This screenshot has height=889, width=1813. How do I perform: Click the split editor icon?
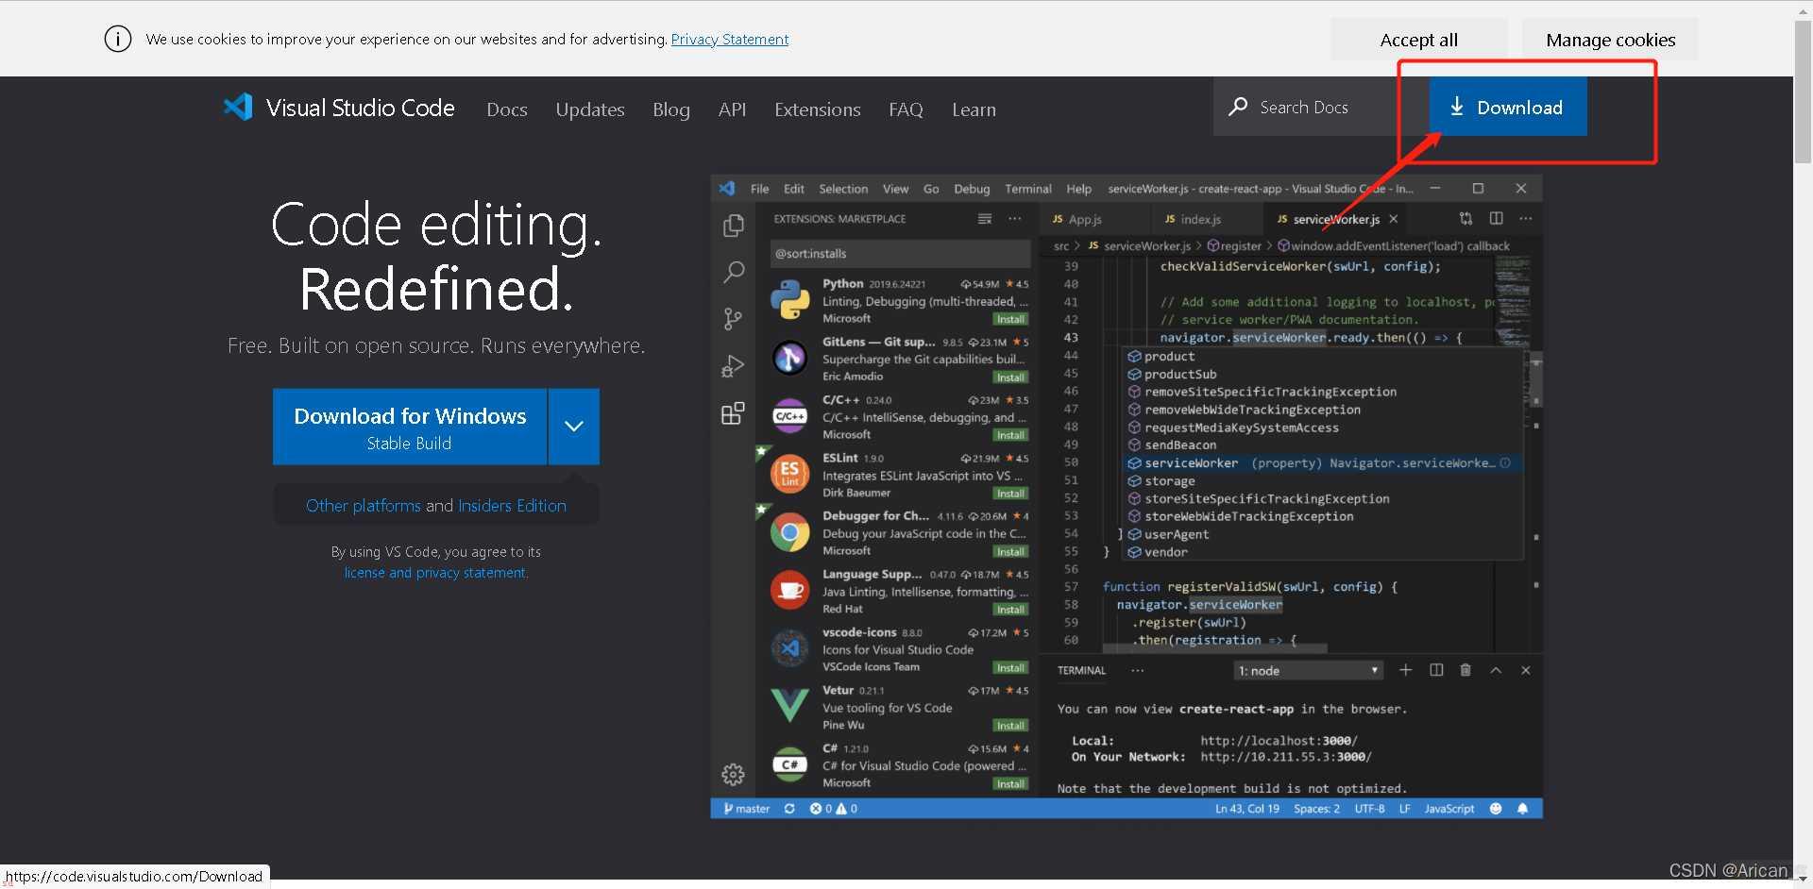[1497, 218]
